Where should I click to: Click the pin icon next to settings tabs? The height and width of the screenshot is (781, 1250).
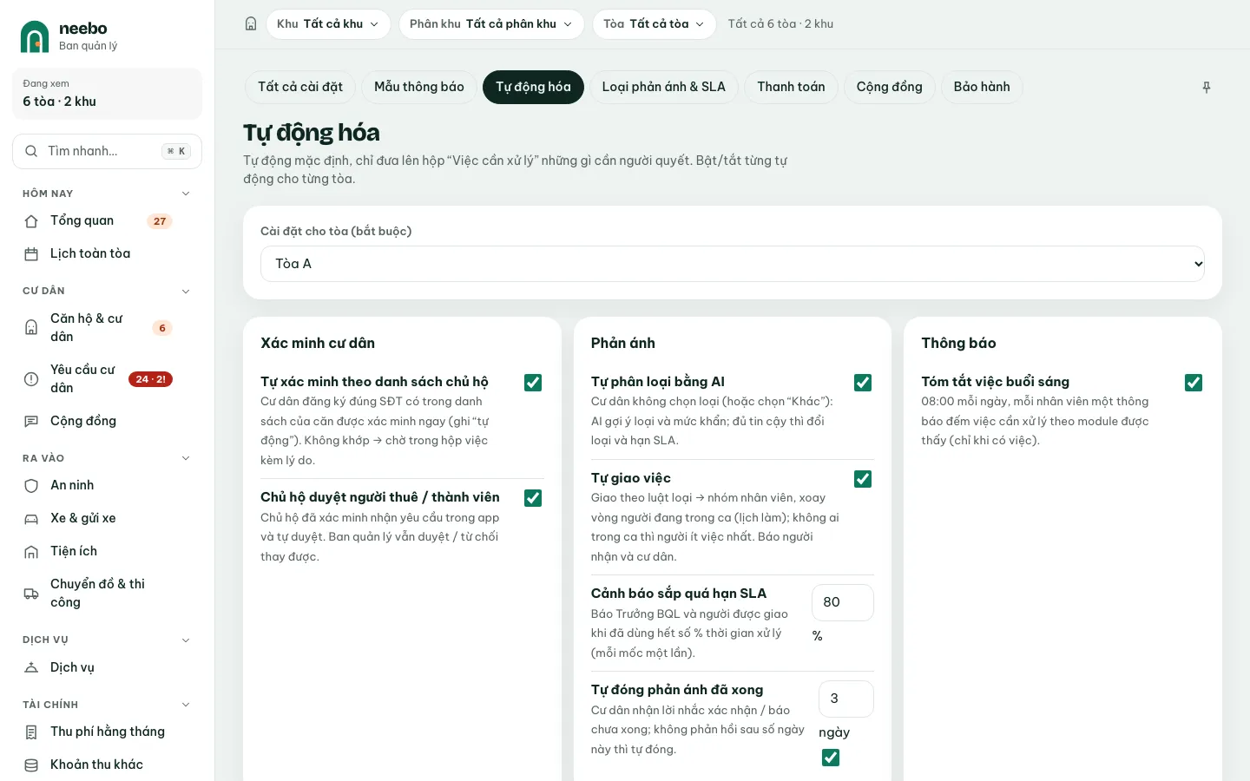coord(1207,87)
